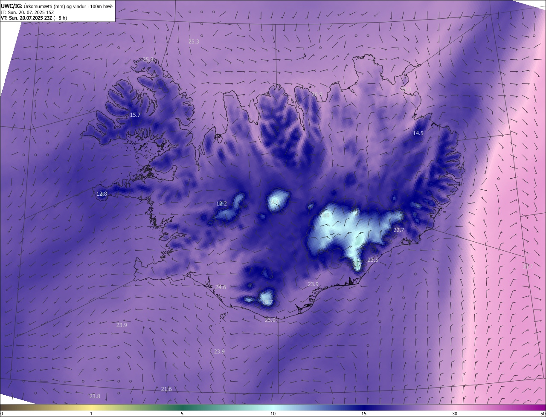Image resolution: width=546 pixels, height=417 pixels.
Task: Click the 22.7 value near the southeast coast
Action: coord(398,230)
